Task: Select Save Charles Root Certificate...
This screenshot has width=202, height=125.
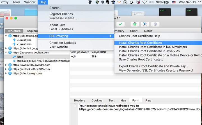Action: (158, 59)
